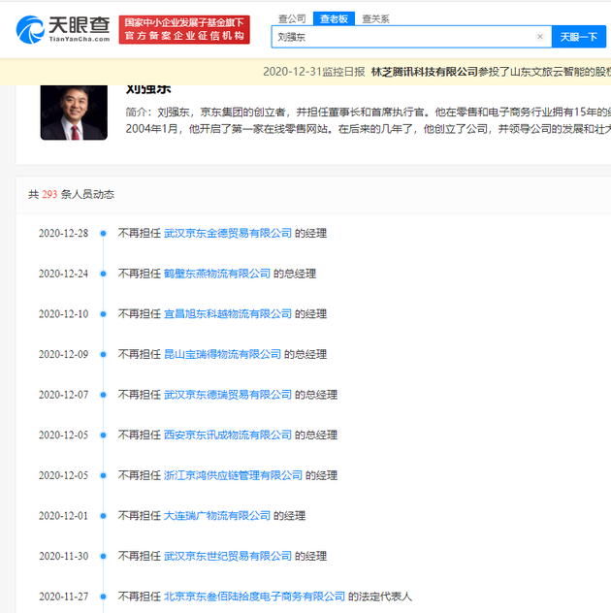Open 大连瑞广物流有限公司 link

pos(217,516)
